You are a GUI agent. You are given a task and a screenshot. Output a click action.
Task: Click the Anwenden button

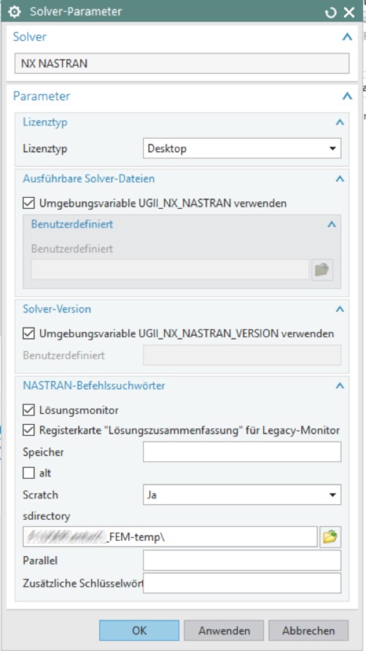[224, 631]
